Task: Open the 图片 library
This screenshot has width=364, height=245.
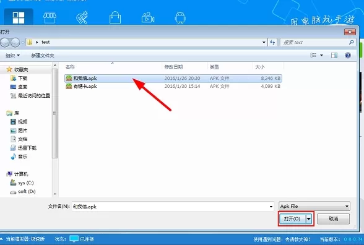Action: click(19, 131)
